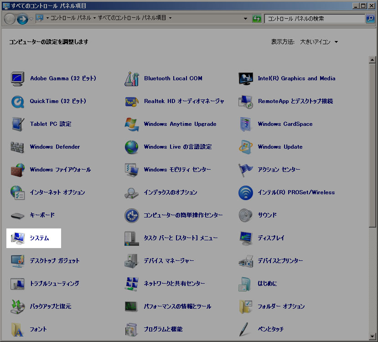Viewport: 378px width, 342px height.
Task: Open the デスクトップ ガジェット icon
Action: click(x=18, y=261)
